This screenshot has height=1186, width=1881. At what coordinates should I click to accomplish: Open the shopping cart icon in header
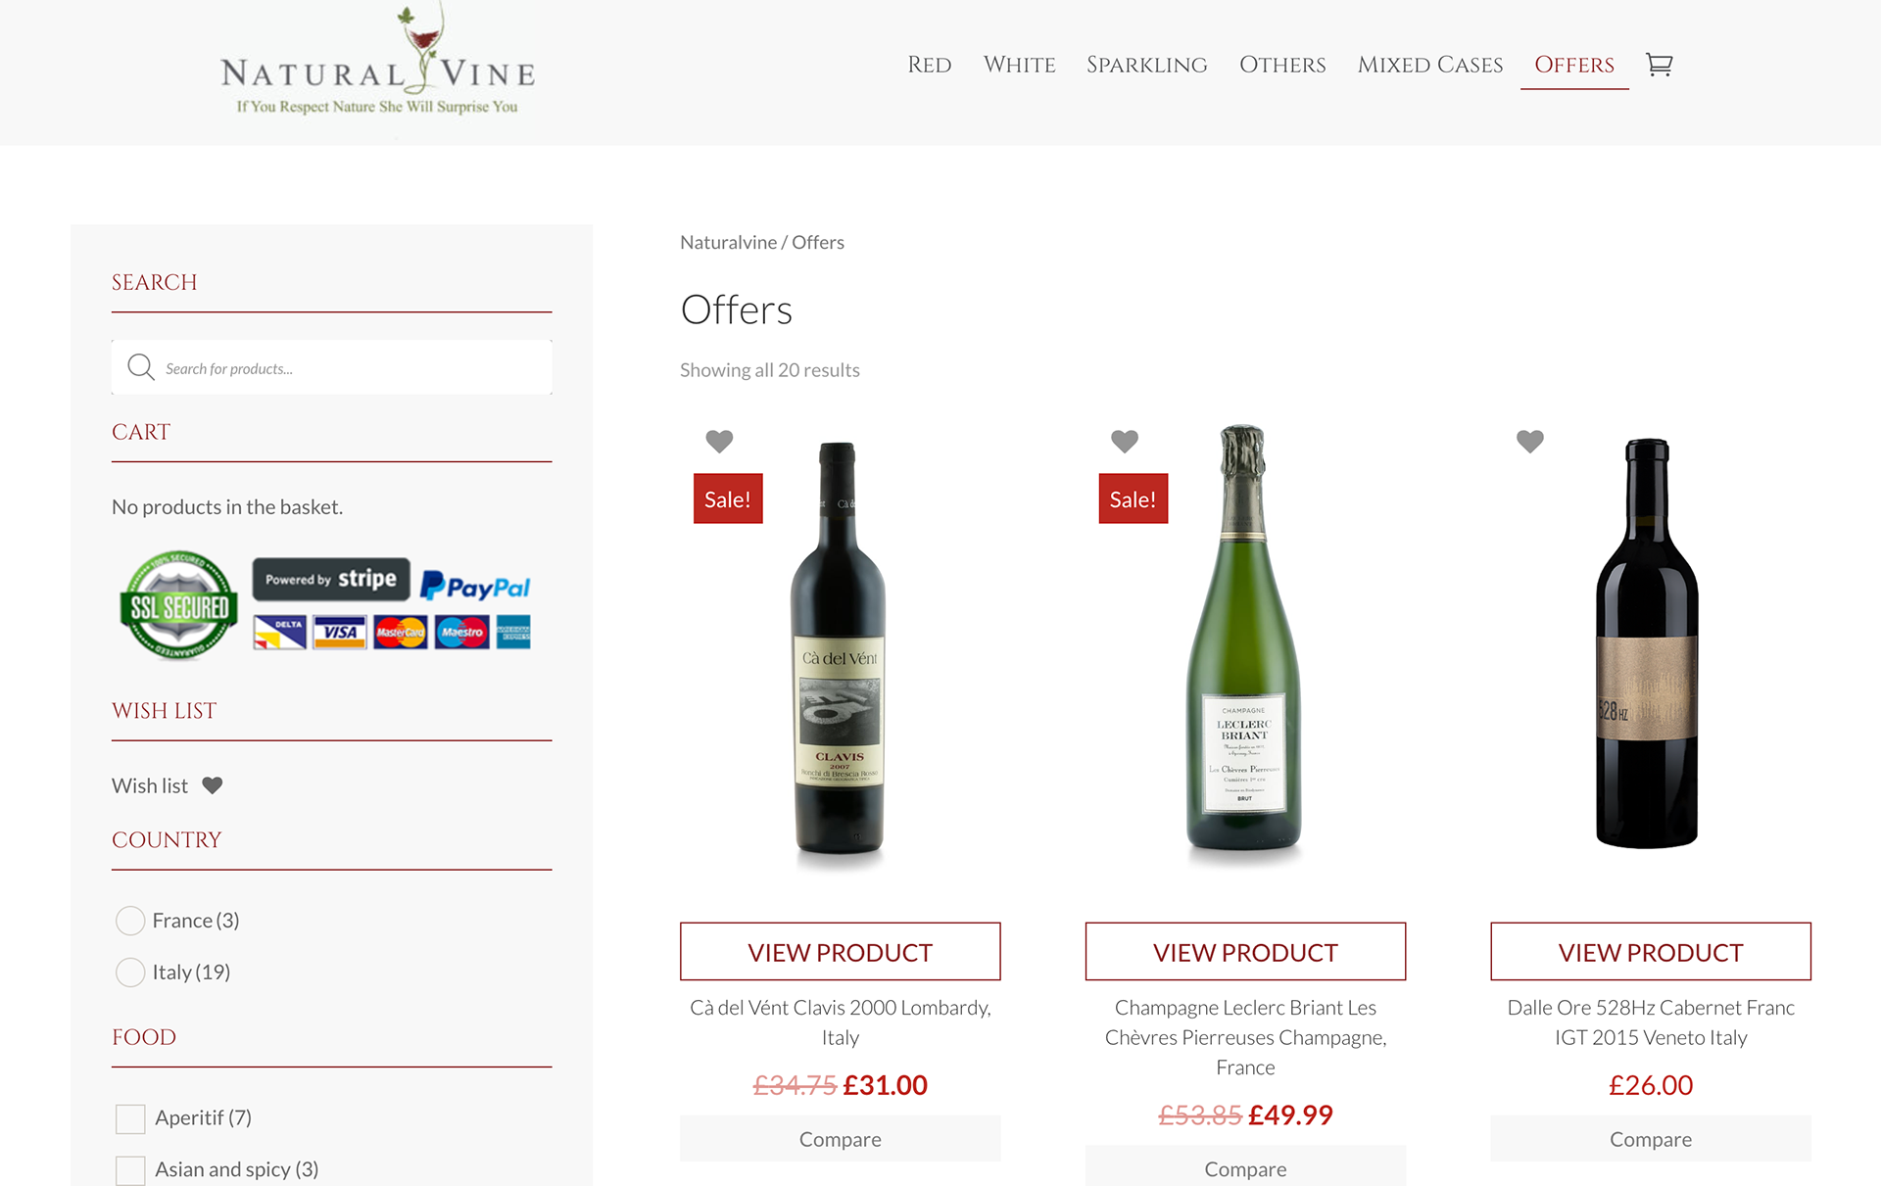(1659, 65)
